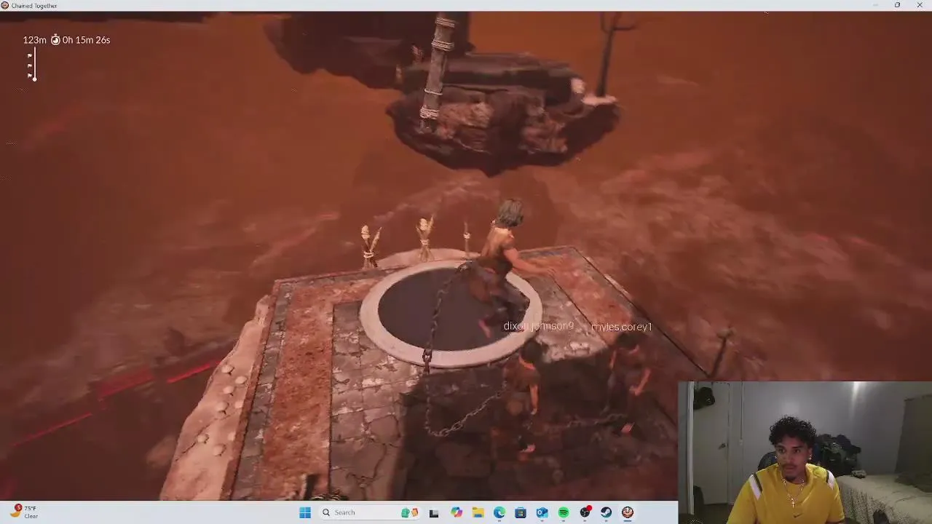Click the 0h 15m 26s elapsed timer
The height and width of the screenshot is (524, 932).
pos(86,40)
